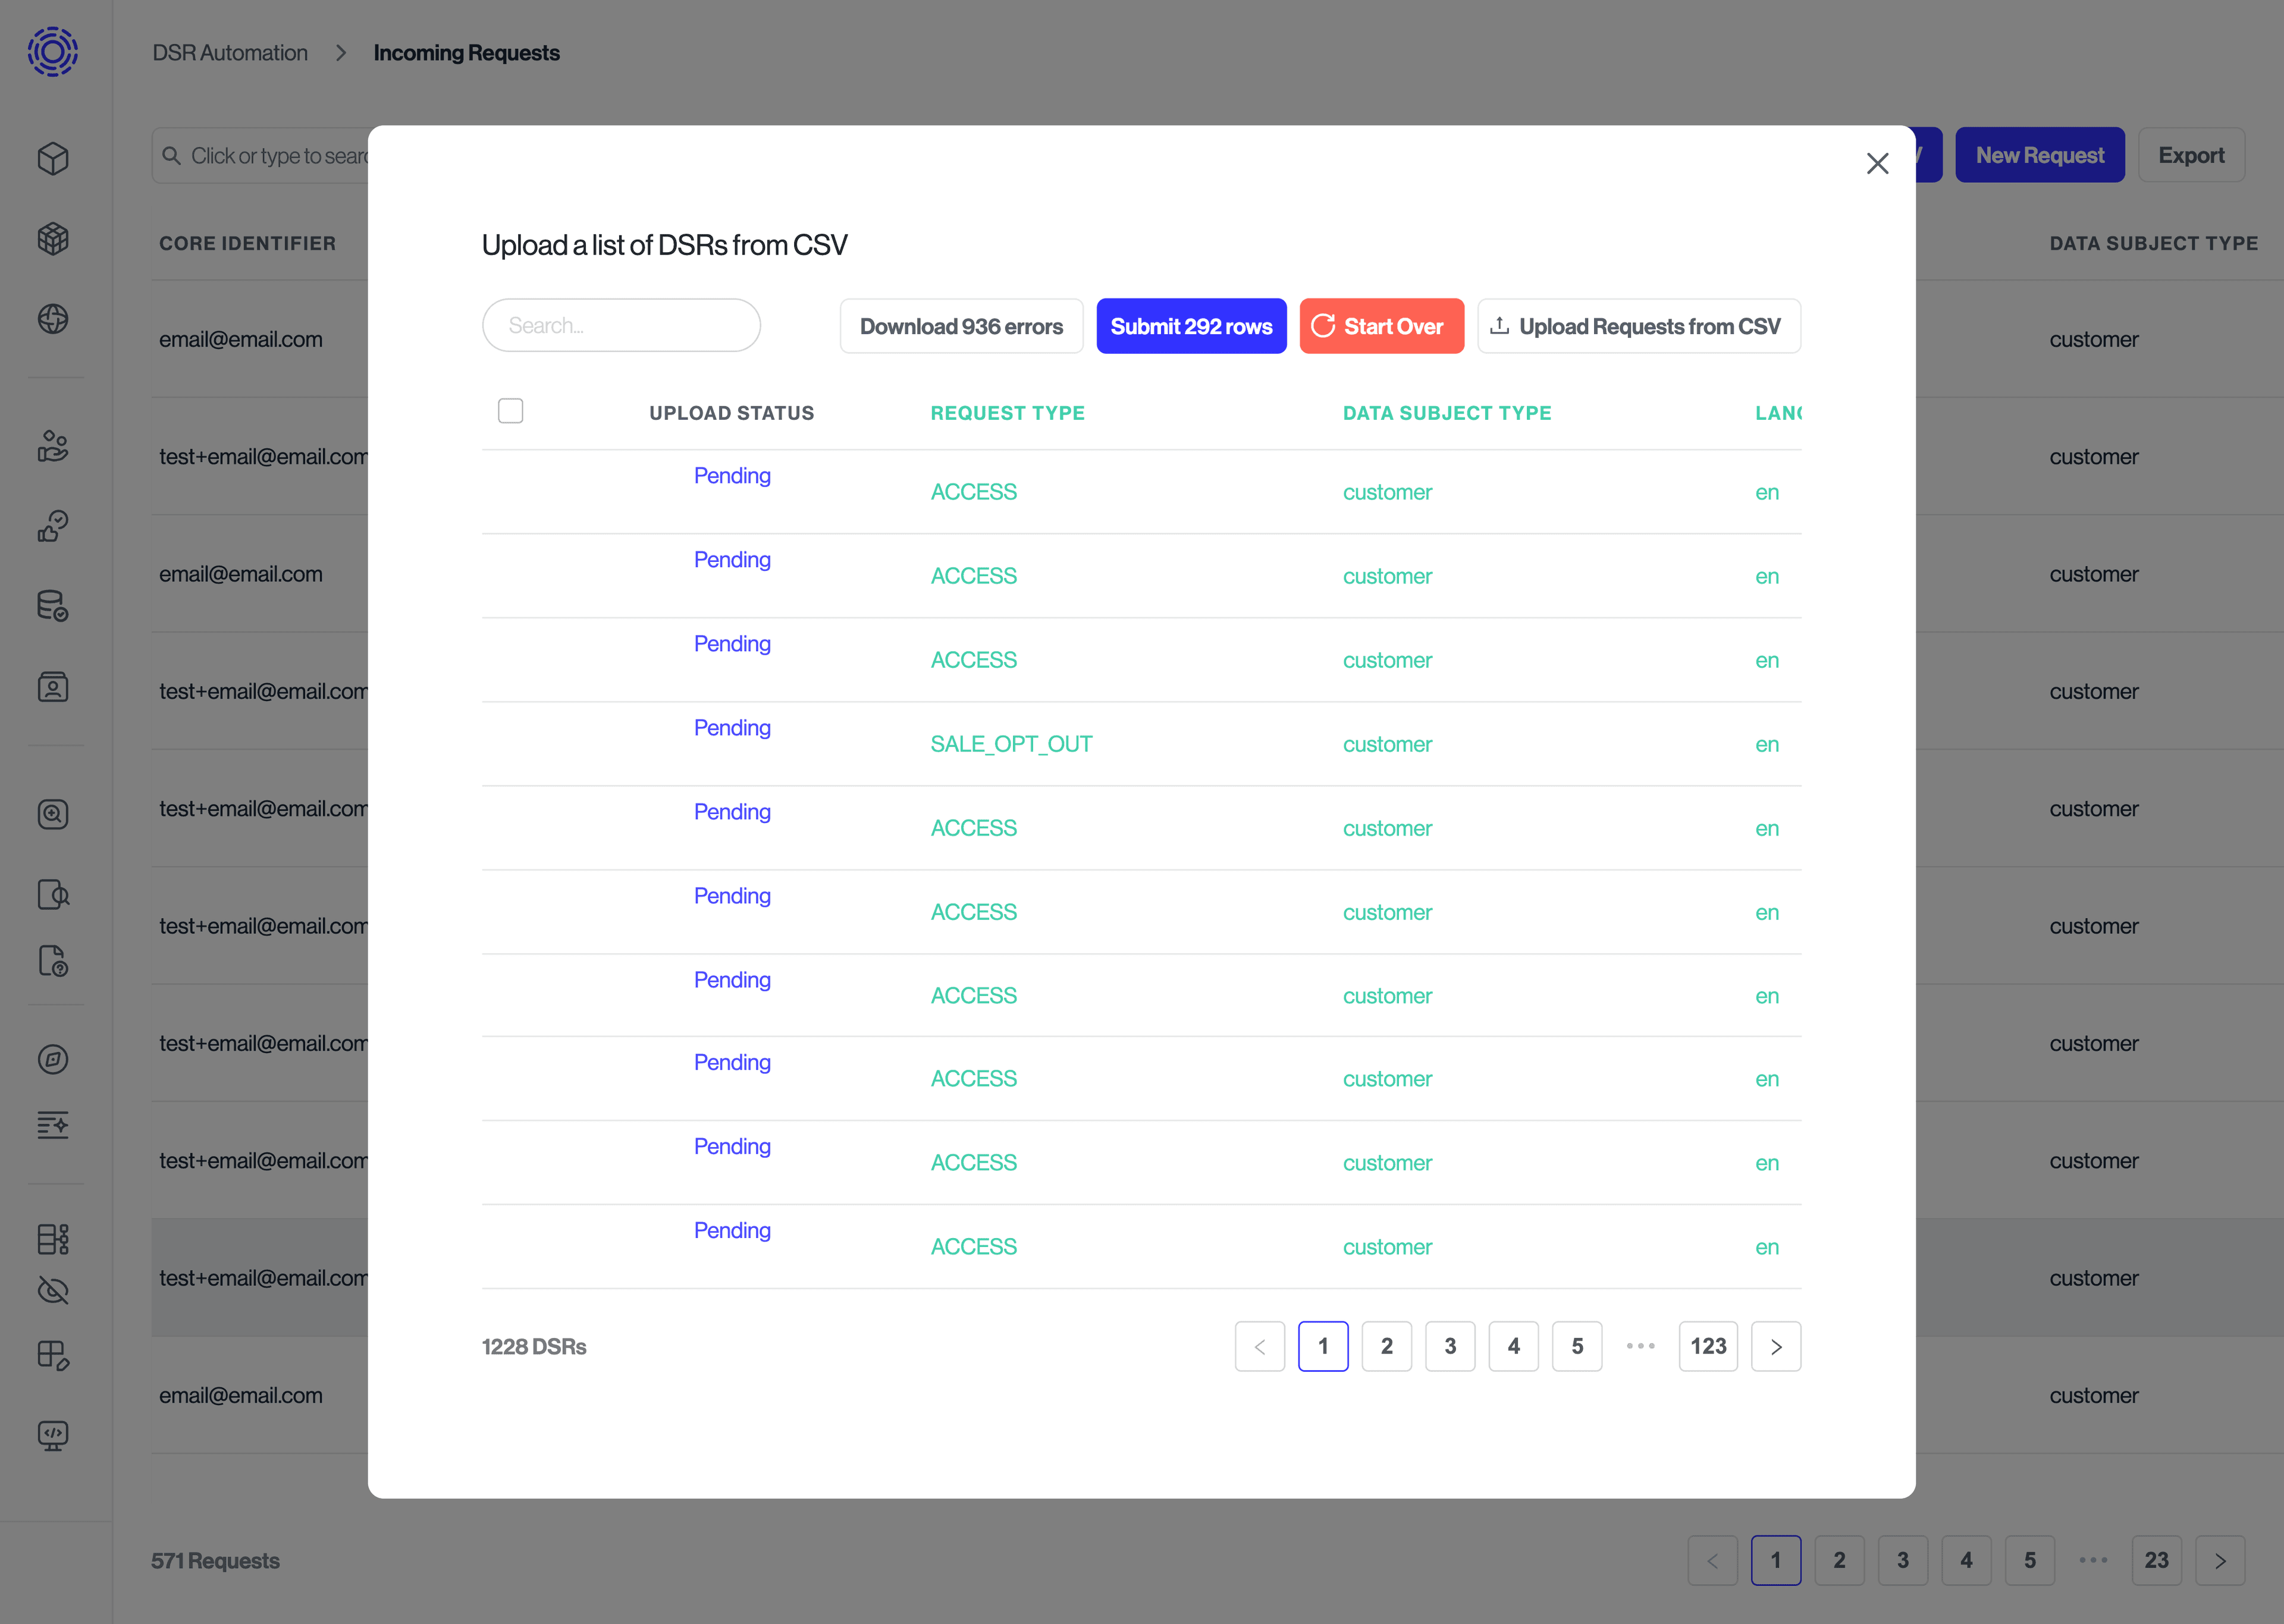
Task: Open the globe icon in the sidebar
Action: (53, 320)
